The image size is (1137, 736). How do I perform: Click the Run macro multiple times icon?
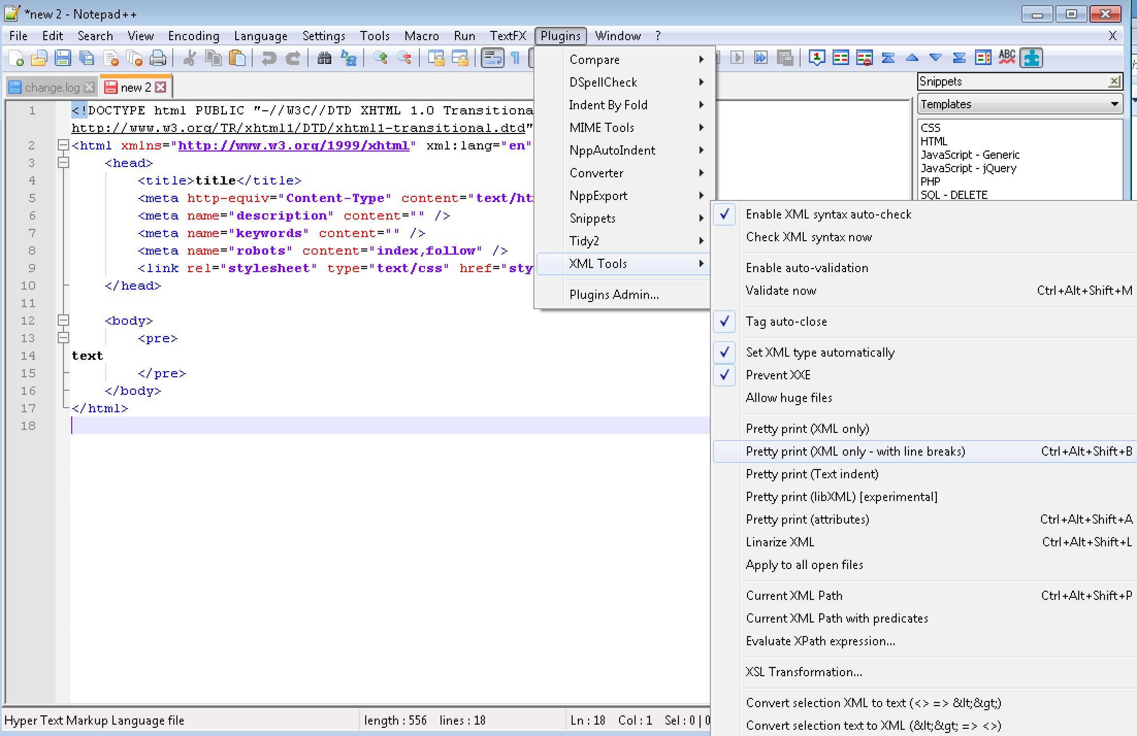(x=761, y=58)
